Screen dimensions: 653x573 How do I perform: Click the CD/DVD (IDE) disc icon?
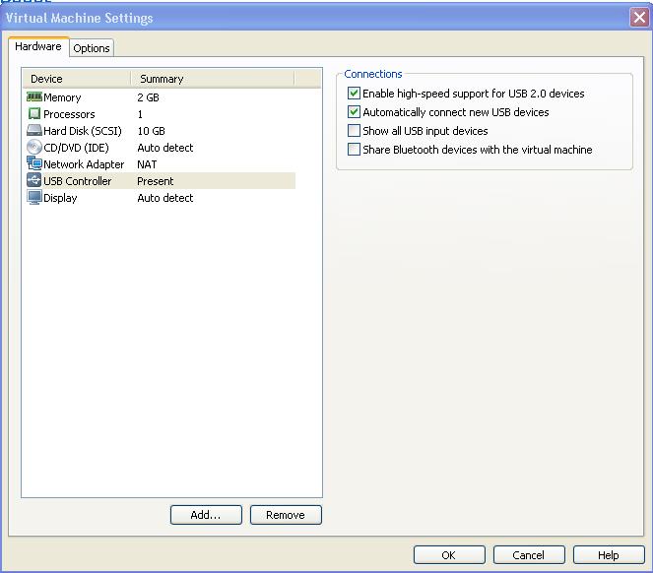coord(34,147)
